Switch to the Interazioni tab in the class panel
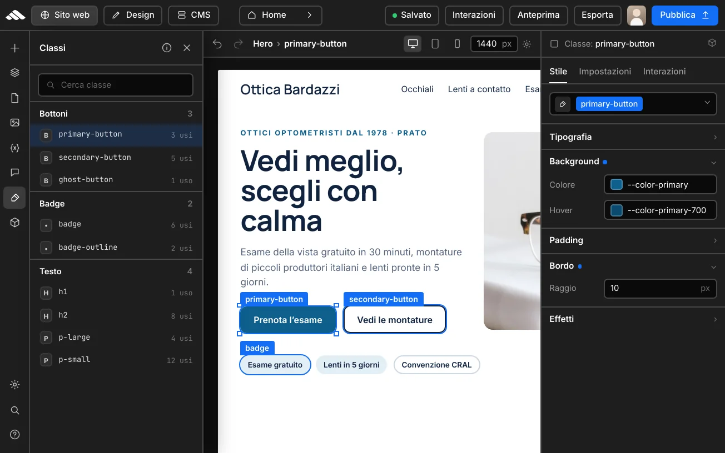Image resolution: width=725 pixels, height=453 pixels. coord(664,72)
